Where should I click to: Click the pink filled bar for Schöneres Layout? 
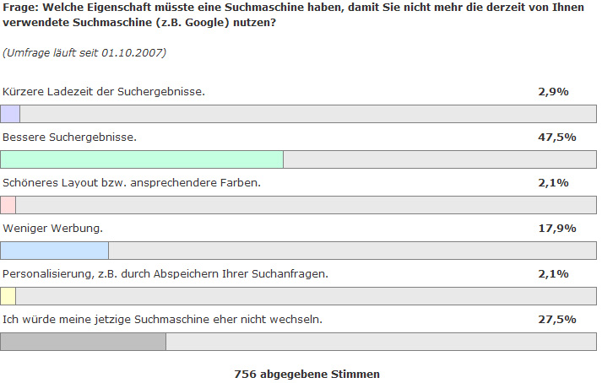point(8,205)
